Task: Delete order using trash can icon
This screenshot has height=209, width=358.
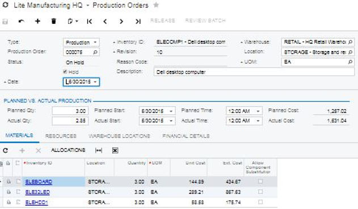Action: [54, 21]
